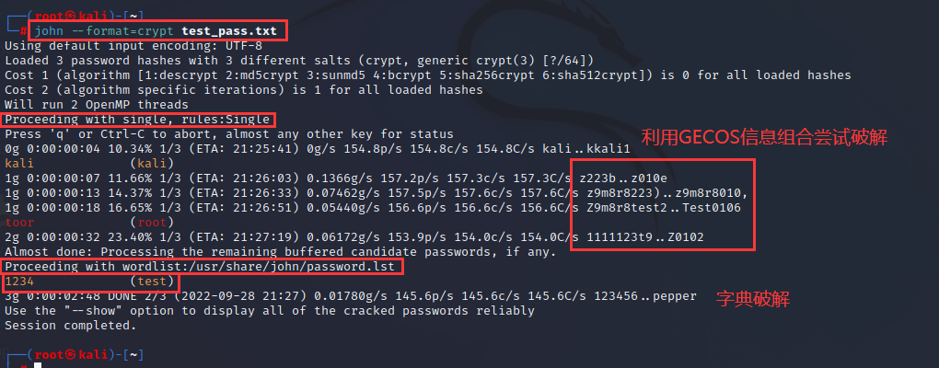Screen dimensions: 939x368
Task: Click the "(root)" username beside toor
Action: click(x=153, y=223)
